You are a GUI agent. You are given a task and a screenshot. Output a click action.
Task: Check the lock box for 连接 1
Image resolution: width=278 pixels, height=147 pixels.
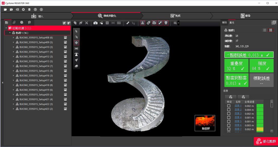(229, 106)
